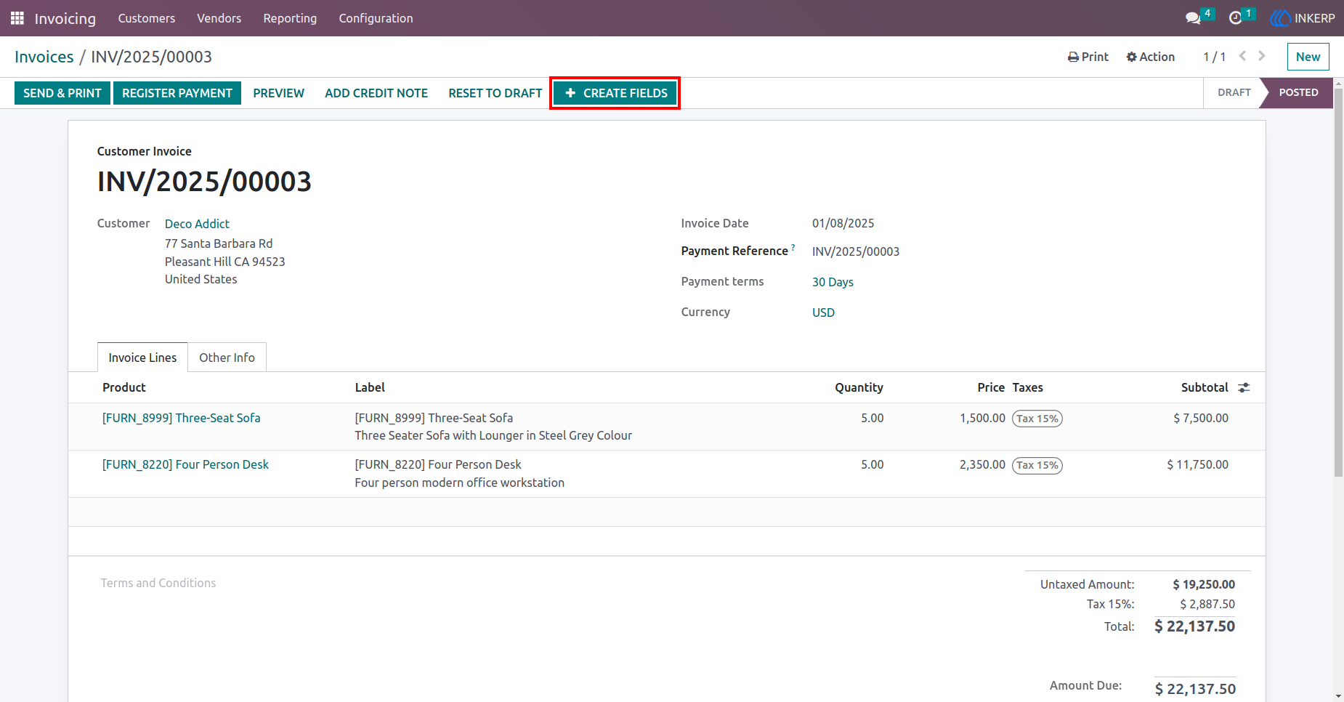The width and height of the screenshot is (1344, 702).
Task: Open the Three-Seat Sofa product link
Action: pos(182,418)
